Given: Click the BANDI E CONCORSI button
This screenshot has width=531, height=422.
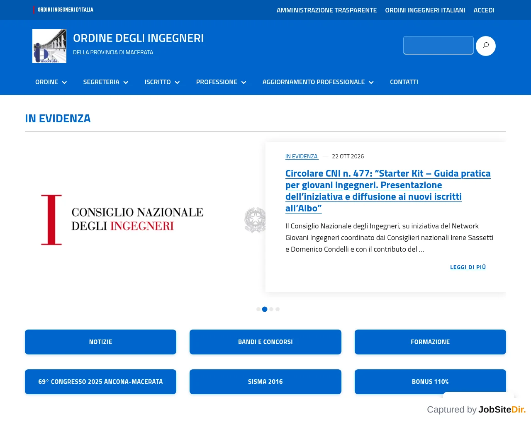Looking at the screenshot, I should (x=265, y=342).
